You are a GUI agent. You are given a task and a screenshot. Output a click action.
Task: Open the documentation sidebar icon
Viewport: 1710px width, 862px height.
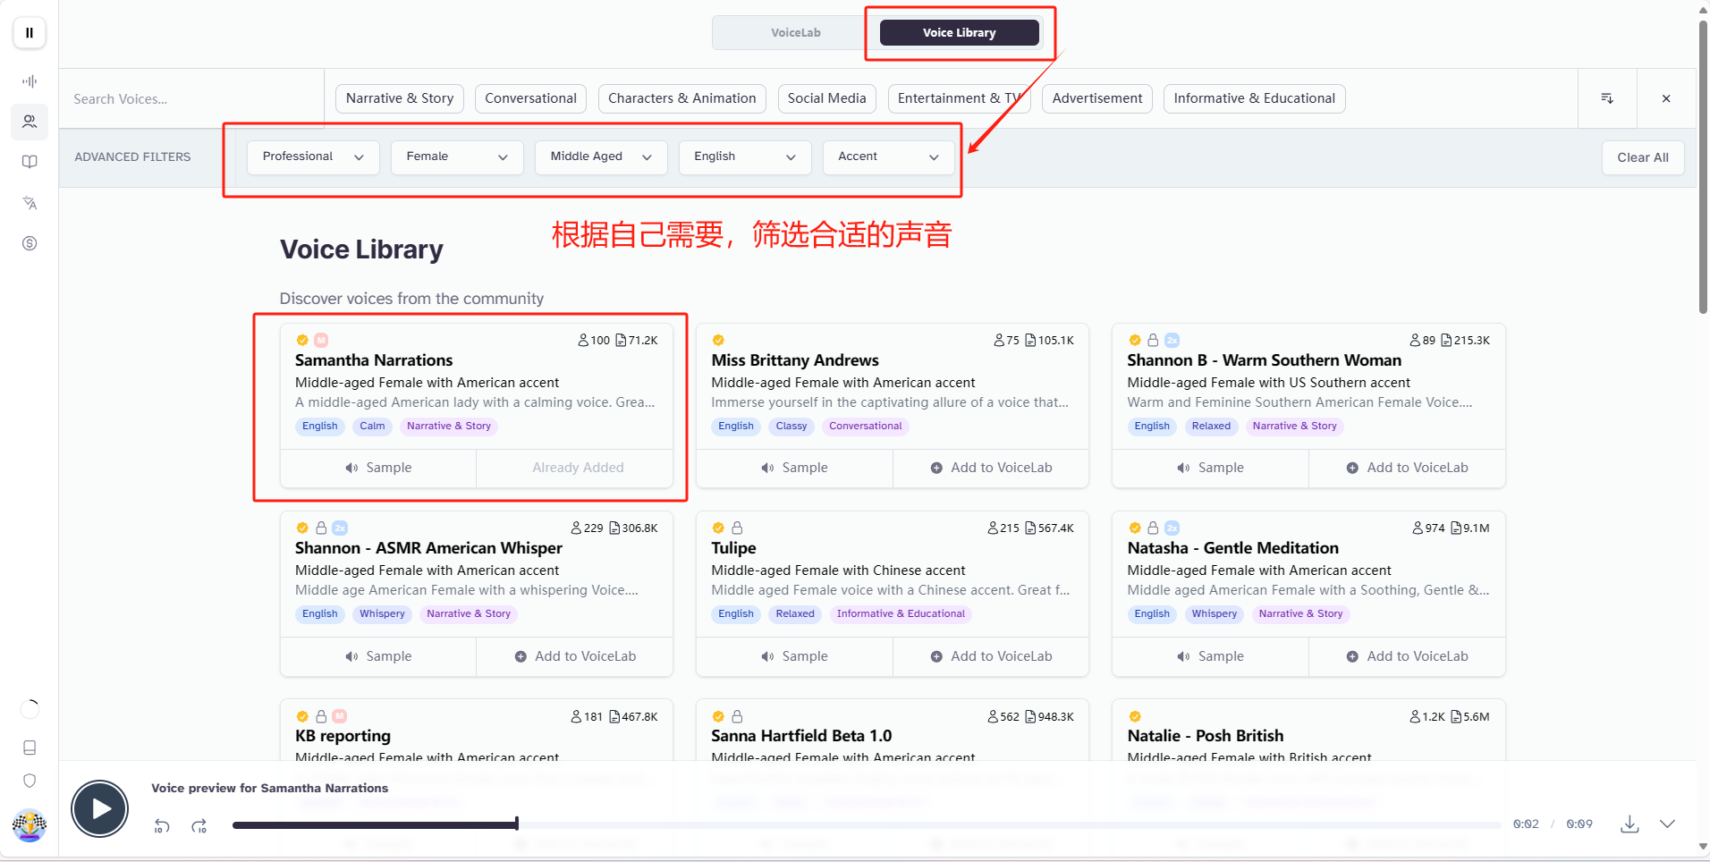[x=30, y=748]
